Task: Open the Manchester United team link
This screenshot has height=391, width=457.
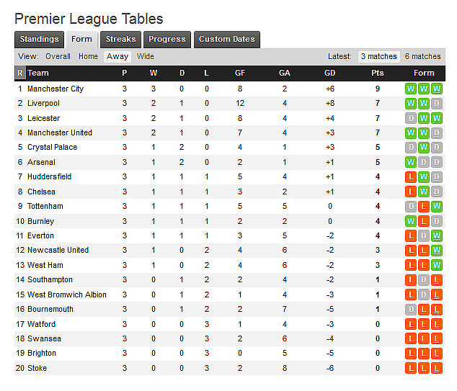Action: (x=60, y=132)
